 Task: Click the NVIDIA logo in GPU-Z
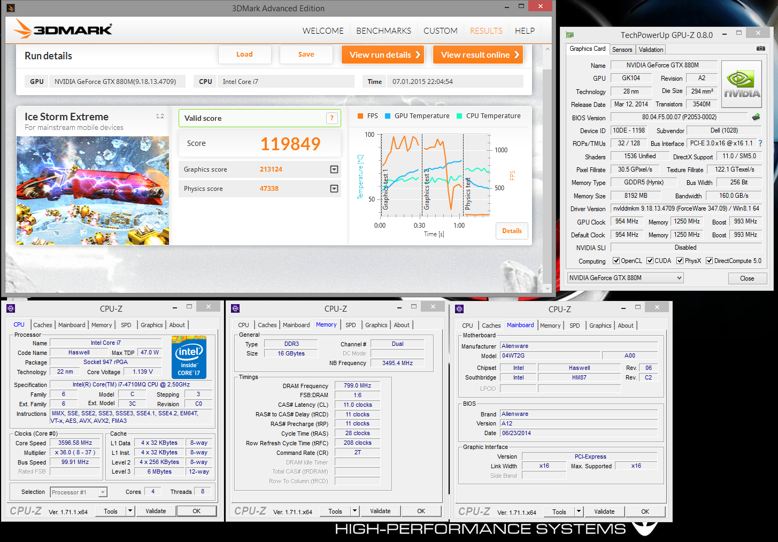tap(741, 84)
